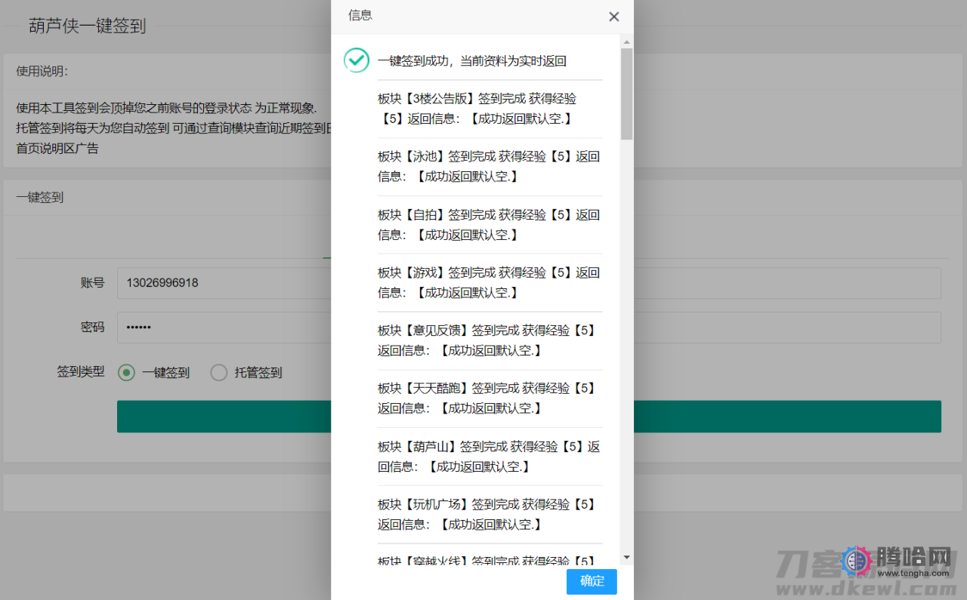Click the 【自拍】 sign-in result row
The width and height of the screenshot is (967, 600).
[x=490, y=225]
